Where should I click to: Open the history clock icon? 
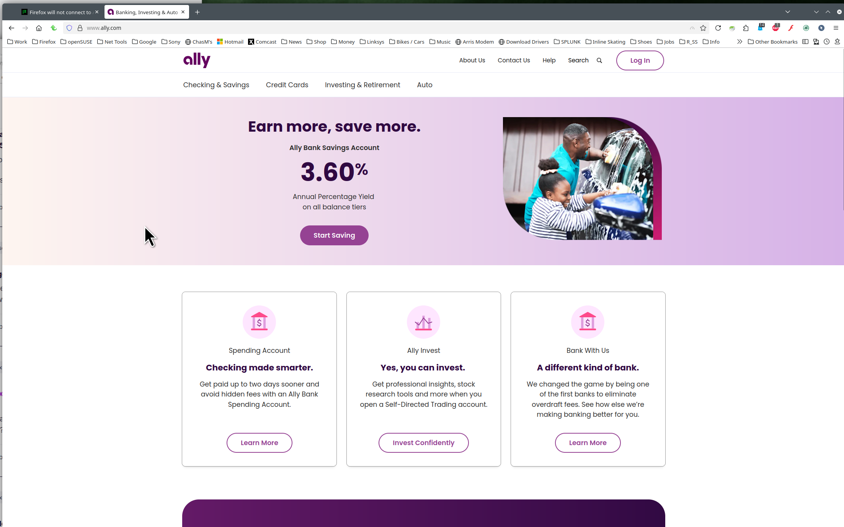827,42
